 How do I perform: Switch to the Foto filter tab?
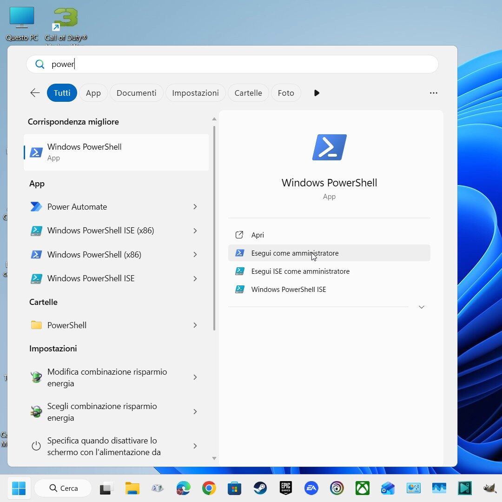(286, 93)
